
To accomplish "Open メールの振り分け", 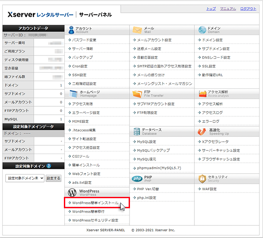I will pyautogui.click(x=151, y=75).
